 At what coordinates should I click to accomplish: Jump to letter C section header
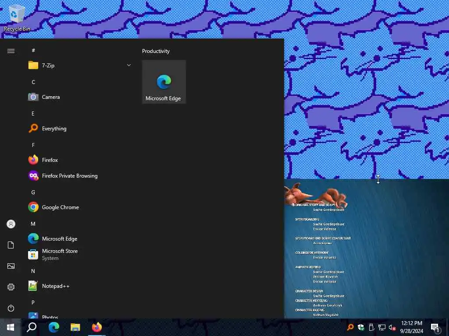(x=33, y=82)
